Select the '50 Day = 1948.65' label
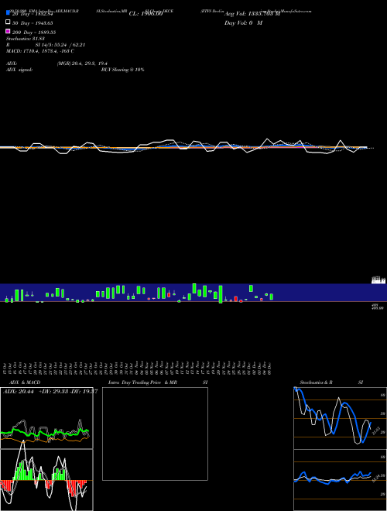Viewport: 387px width, 511px height. [33, 23]
